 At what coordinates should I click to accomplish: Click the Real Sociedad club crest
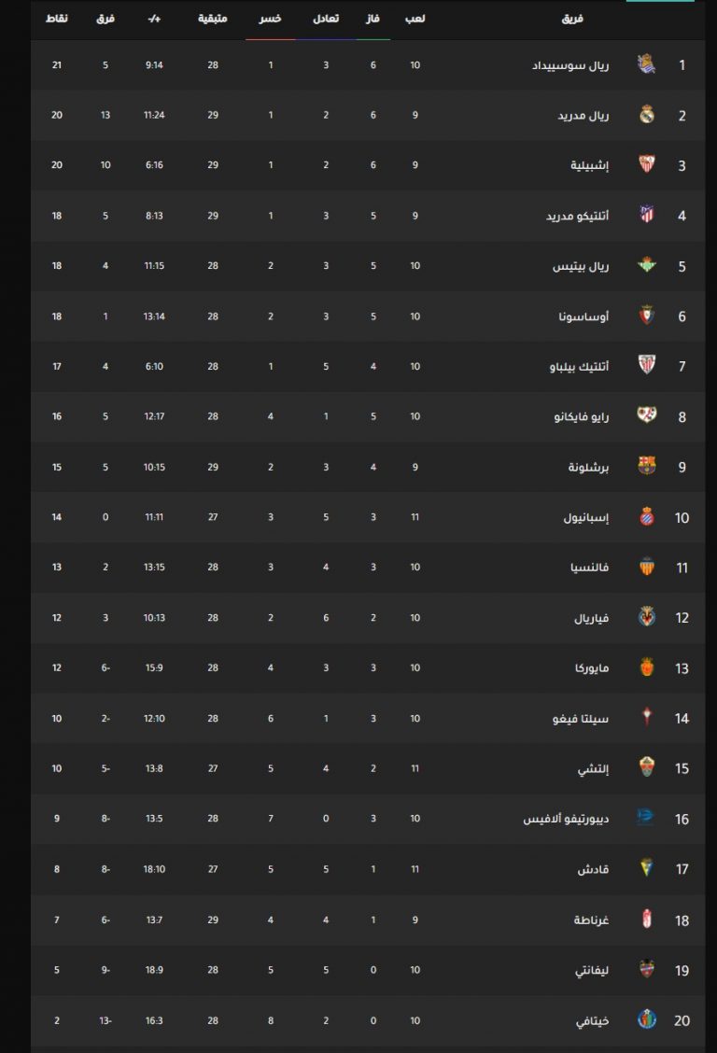(x=646, y=64)
